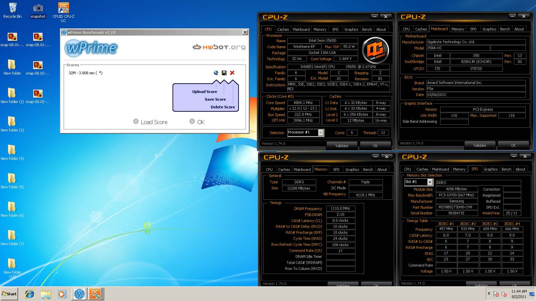
Task: Click the Super Overclock OC logo badge
Action: point(376,50)
